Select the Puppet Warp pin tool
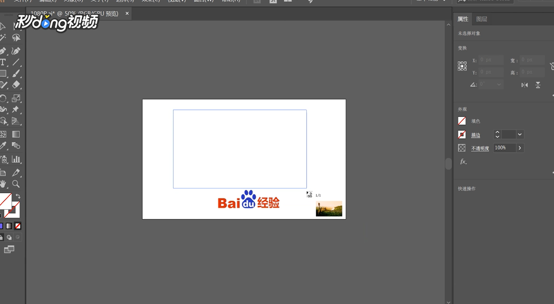Image resolution: width=554 pixels, height=304 pixels. click(x=16, y=109)
